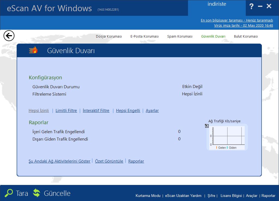Viewport: 279px width, 201px height.
Task: Click 'Dışarı Giden Trafik Engellendi' row
Action: click(107, 139)
